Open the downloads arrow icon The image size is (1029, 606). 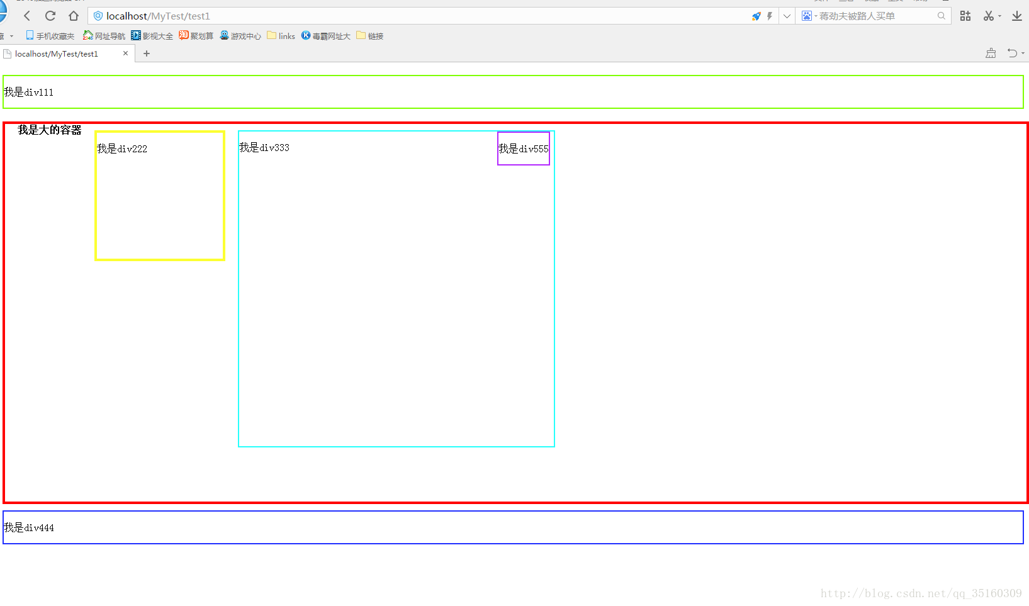[x=1017, y=16]
